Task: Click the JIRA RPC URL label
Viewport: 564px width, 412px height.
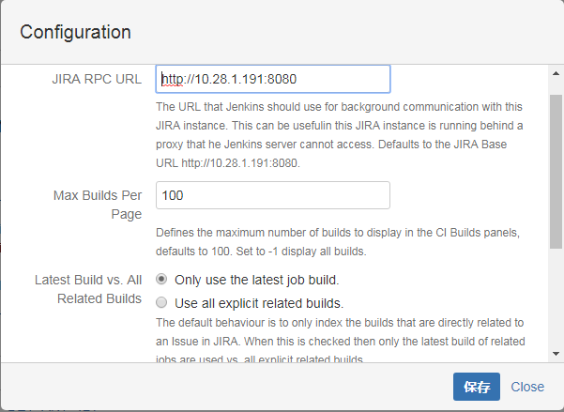Action: pos(97,79)
